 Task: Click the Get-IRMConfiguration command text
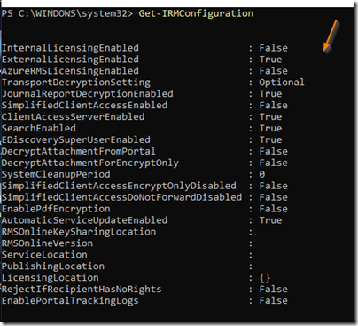pyautogui.click(x=196, y=13)
